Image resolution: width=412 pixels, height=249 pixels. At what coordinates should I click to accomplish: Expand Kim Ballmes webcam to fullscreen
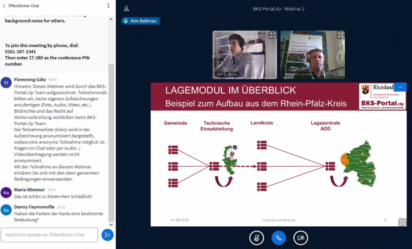coord(272,35)
